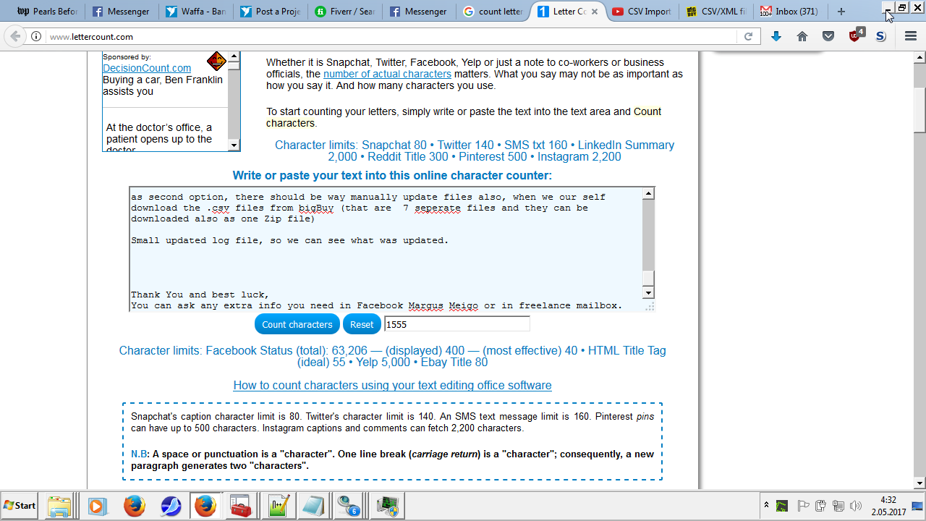Switch to the CSV Import YouTube tab
926x521 pixels.
pos(642,12)
